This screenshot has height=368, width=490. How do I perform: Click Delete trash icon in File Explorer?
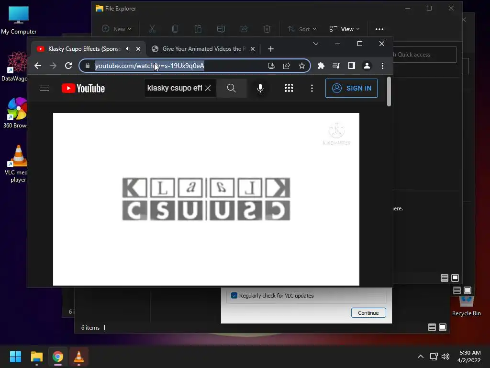267,29
